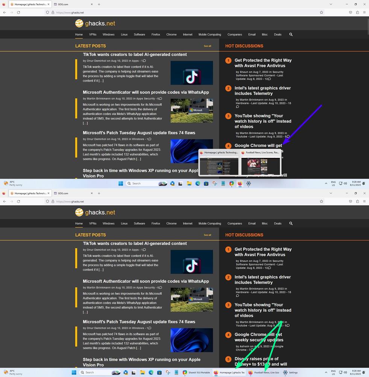The height and width of the screenshot is (377, 369).
Task: Open Pocket shield icon in upper browser toolbar
Action: tap(351, 12)
